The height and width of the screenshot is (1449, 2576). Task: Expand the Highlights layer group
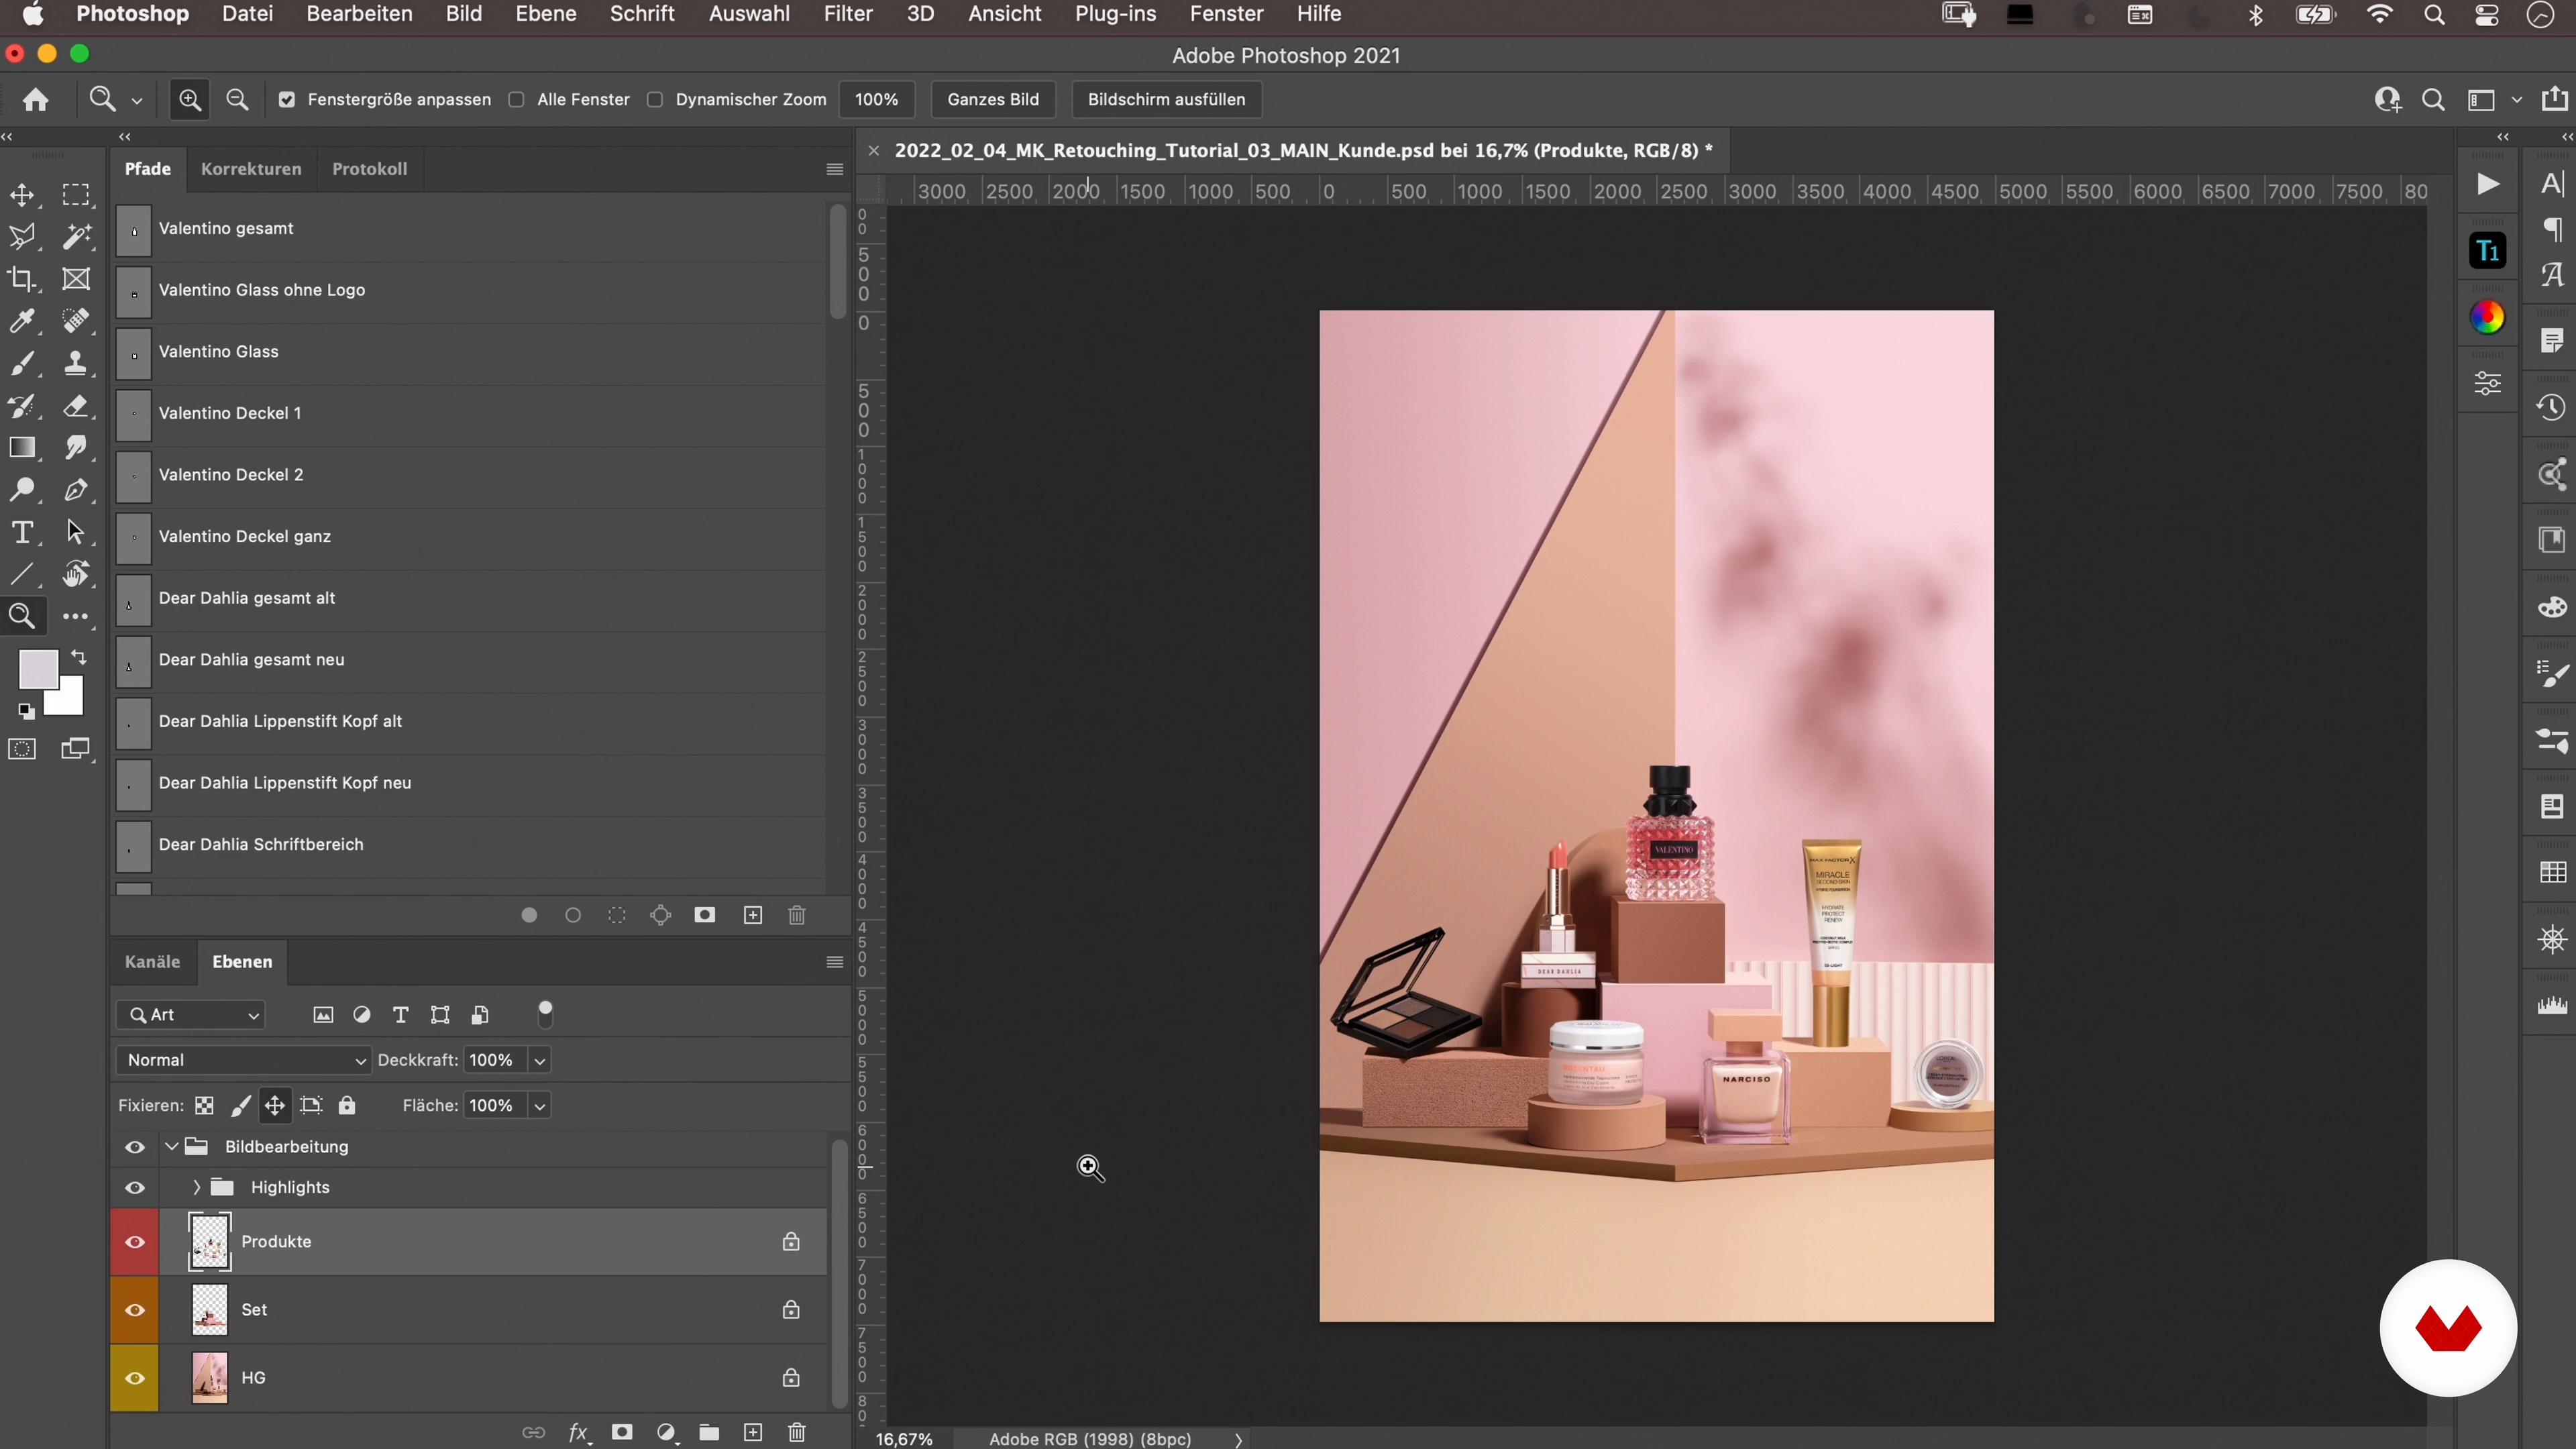point(196,1187)
